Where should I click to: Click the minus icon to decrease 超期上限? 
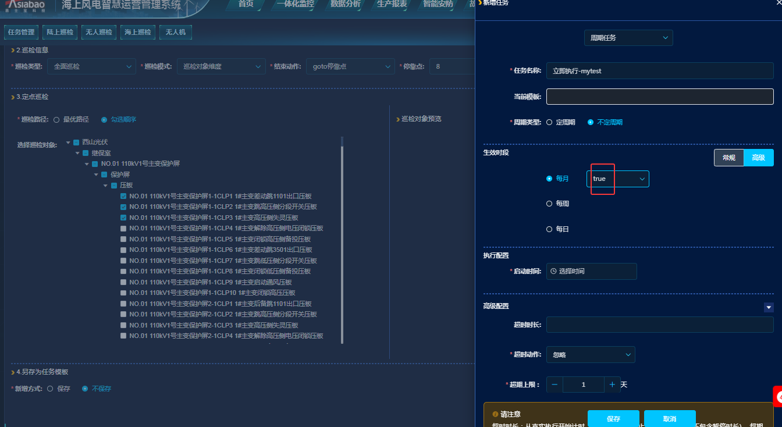click(x=554, y=385)
